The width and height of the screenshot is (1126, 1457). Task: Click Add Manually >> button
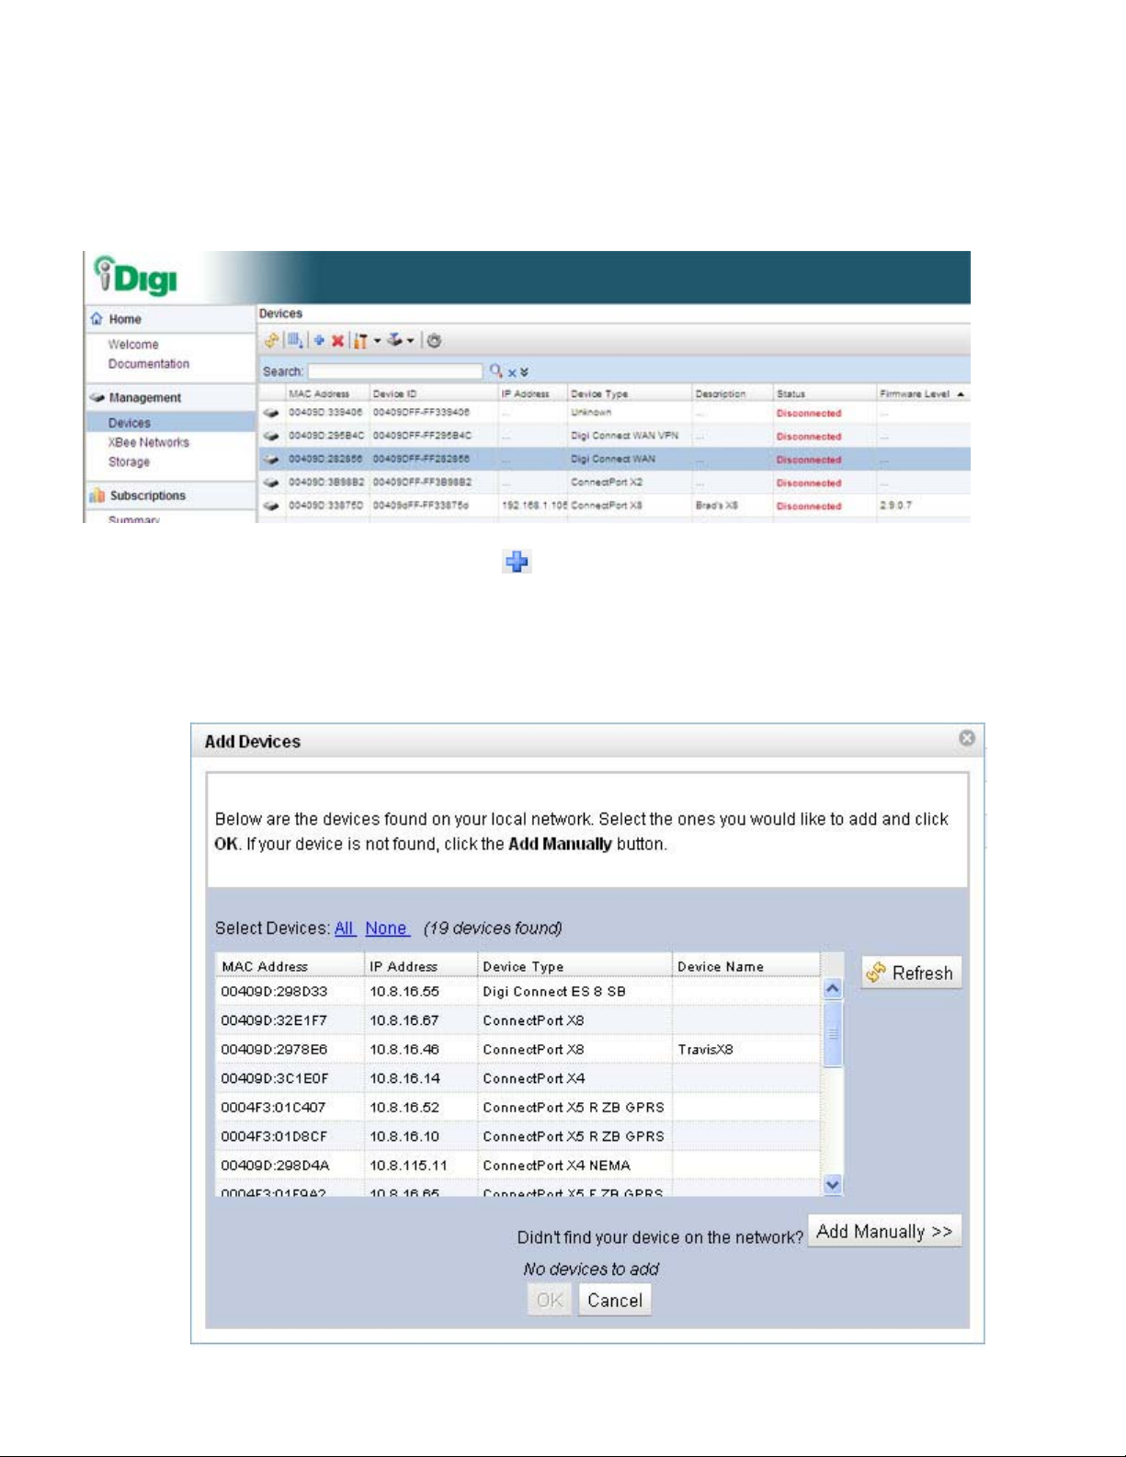(884, 1232)
